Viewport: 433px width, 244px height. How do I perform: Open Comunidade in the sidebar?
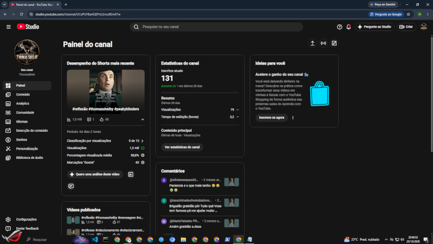(27, 113)
